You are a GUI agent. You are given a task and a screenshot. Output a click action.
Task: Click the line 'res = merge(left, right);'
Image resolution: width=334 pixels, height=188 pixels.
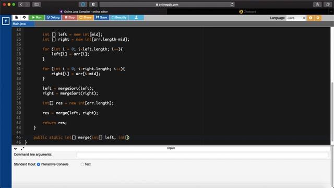70,113
